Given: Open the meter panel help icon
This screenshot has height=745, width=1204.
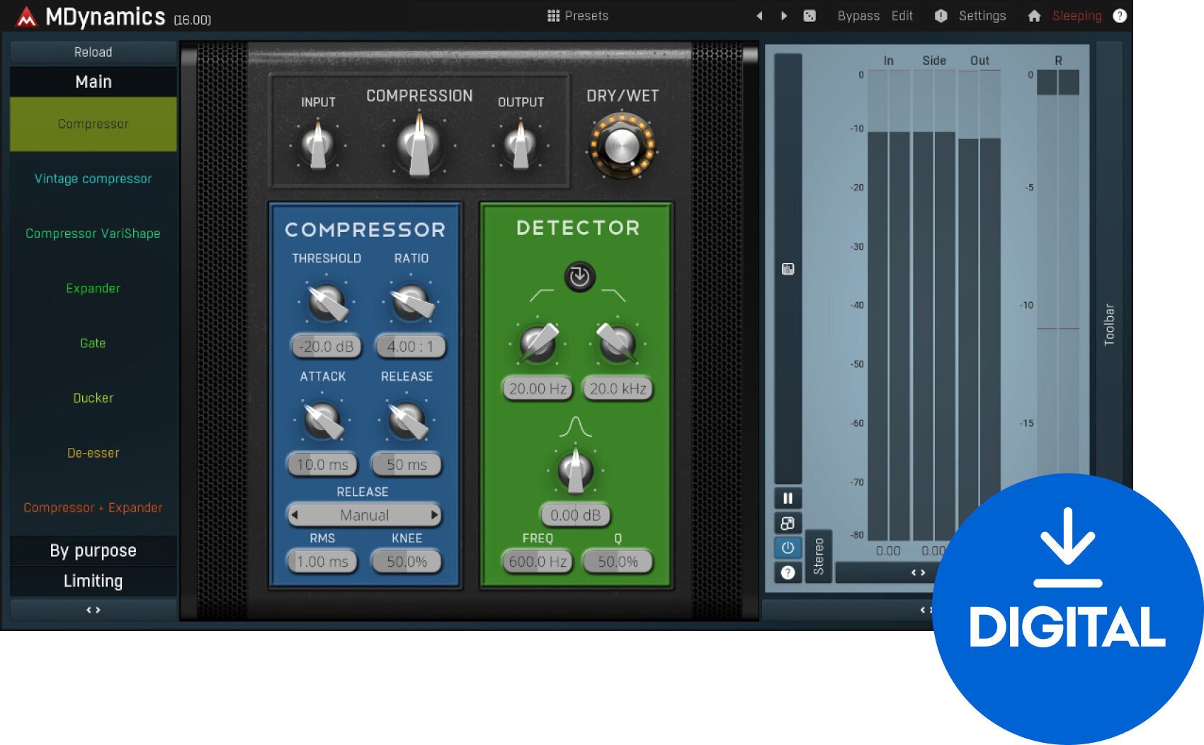Looking at the screenshot, I should click(x=788, y=572).
